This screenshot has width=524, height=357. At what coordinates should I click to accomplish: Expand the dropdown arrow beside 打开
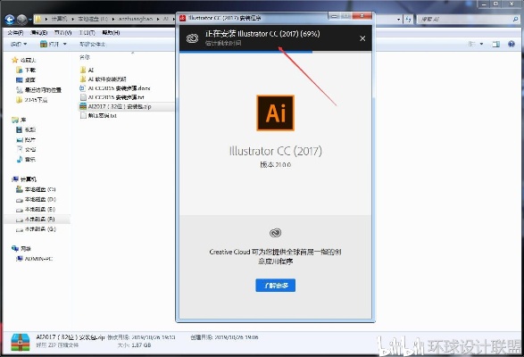65,44
